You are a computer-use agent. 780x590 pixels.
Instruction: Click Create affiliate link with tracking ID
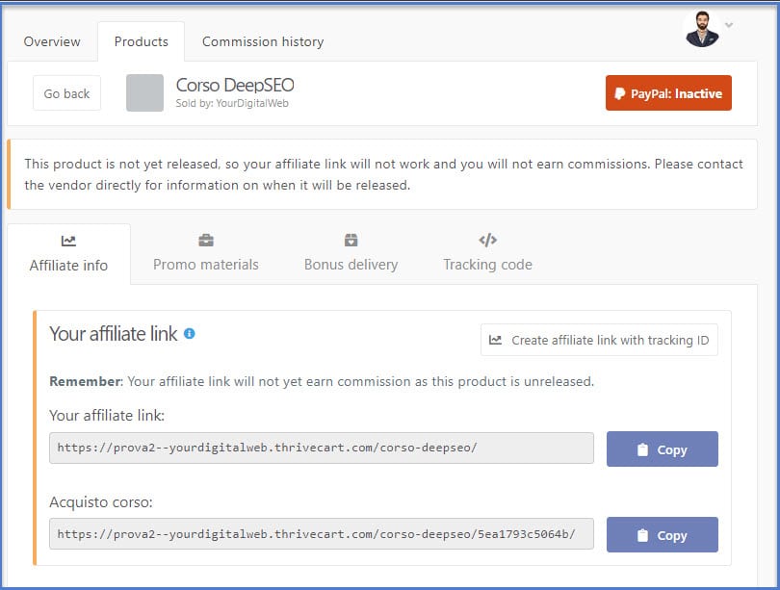pyautogui.click(x=599, y=340)
